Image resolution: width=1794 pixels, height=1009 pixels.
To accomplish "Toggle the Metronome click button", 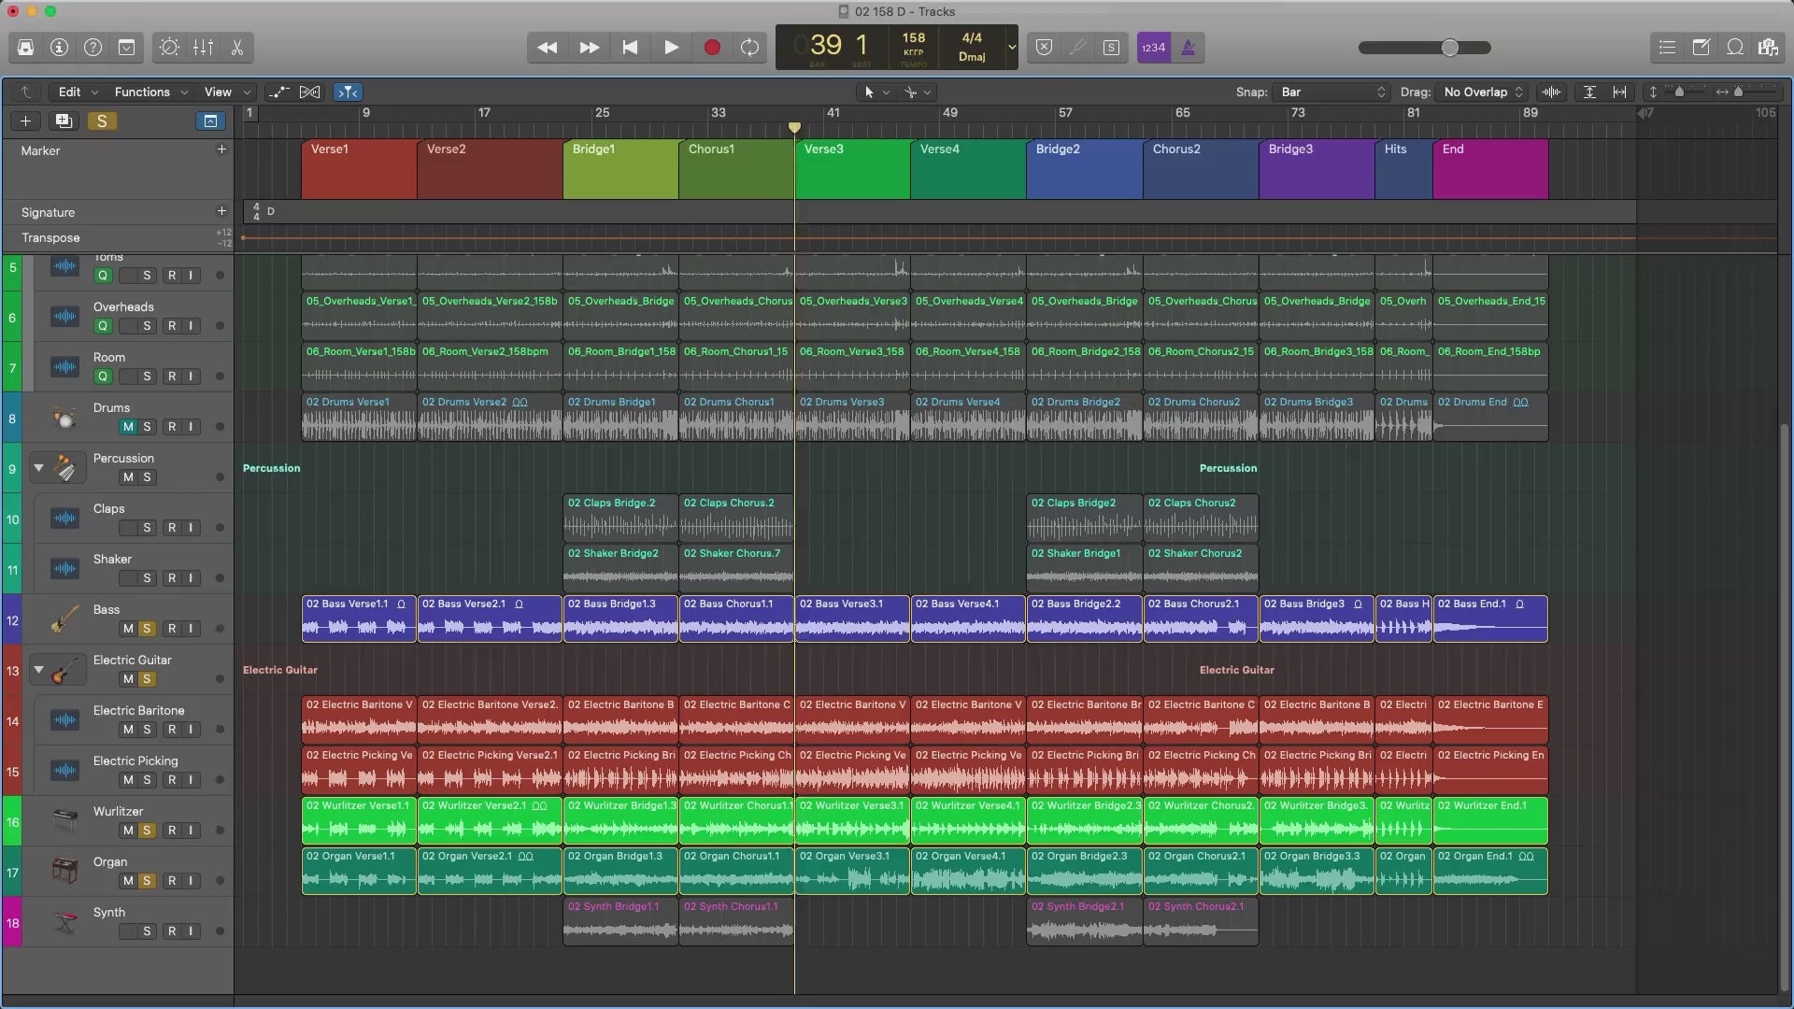I will (1189, 48).
